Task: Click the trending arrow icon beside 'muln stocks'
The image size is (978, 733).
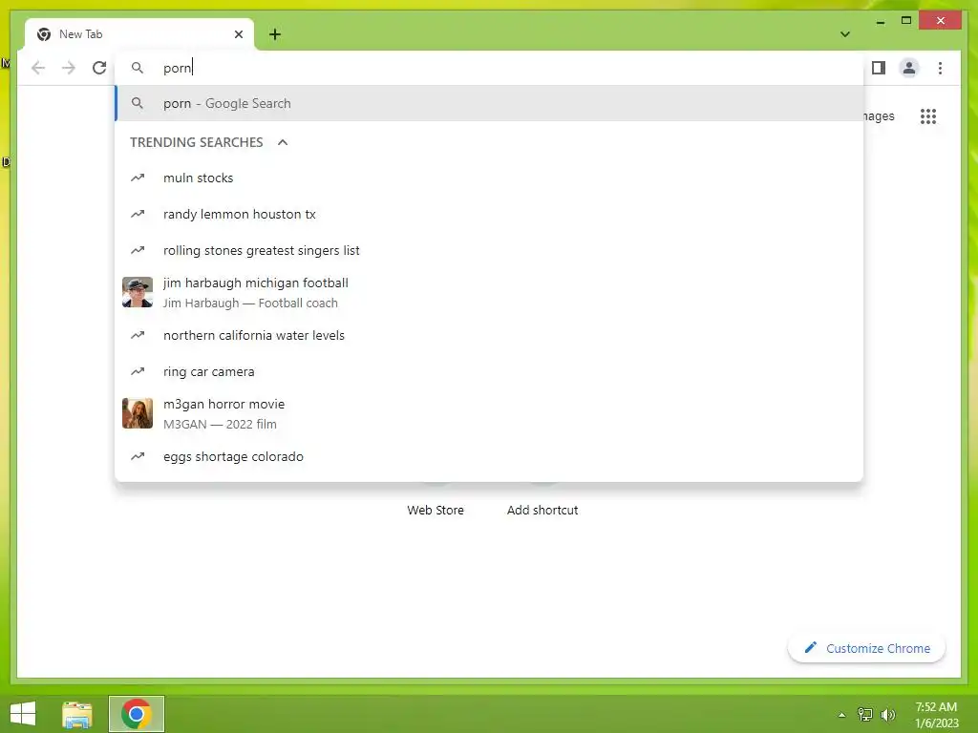Action: click(x=138, y=178)
